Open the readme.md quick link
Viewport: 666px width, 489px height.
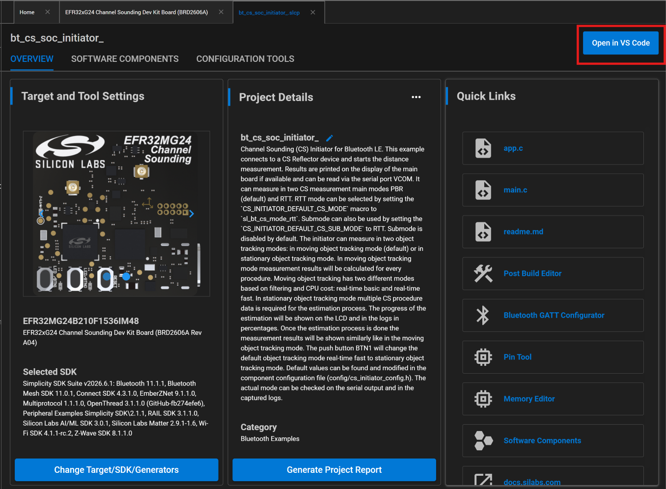pyautogui.click(x=553, y=232)
